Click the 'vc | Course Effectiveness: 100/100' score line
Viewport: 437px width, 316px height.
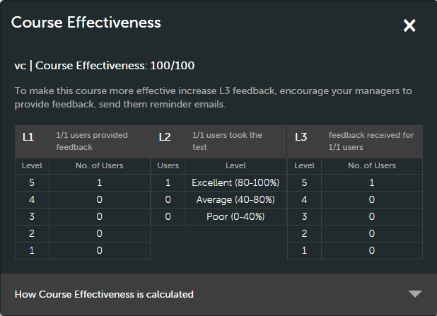coord(105,66)
